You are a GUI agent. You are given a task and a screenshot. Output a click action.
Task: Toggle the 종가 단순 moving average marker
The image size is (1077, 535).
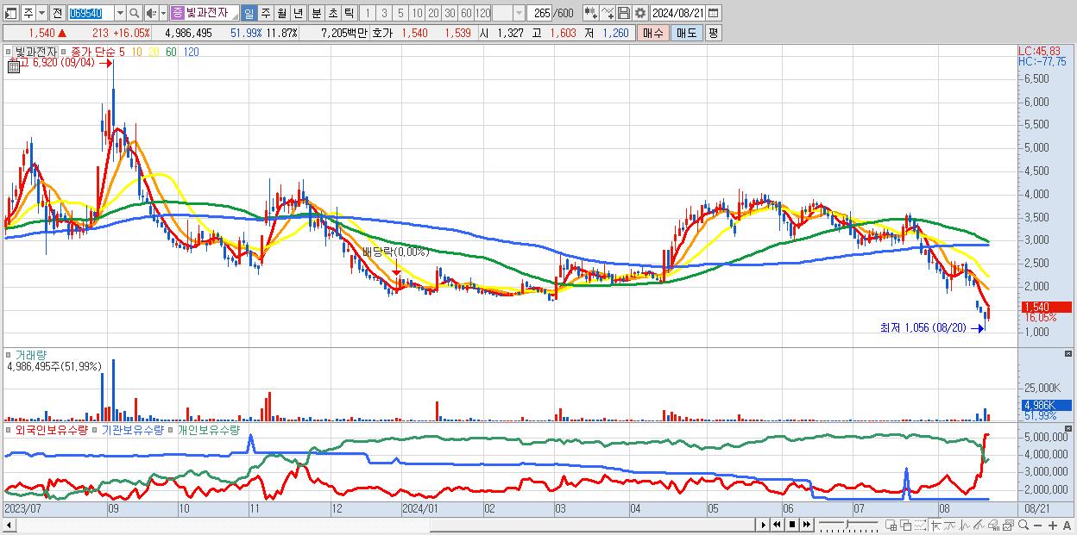tap(64, 51)
